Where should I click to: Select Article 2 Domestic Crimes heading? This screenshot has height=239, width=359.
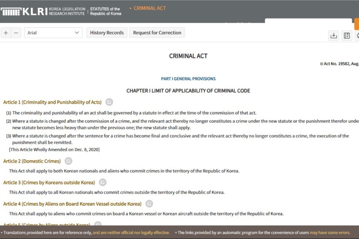point(32,161)
